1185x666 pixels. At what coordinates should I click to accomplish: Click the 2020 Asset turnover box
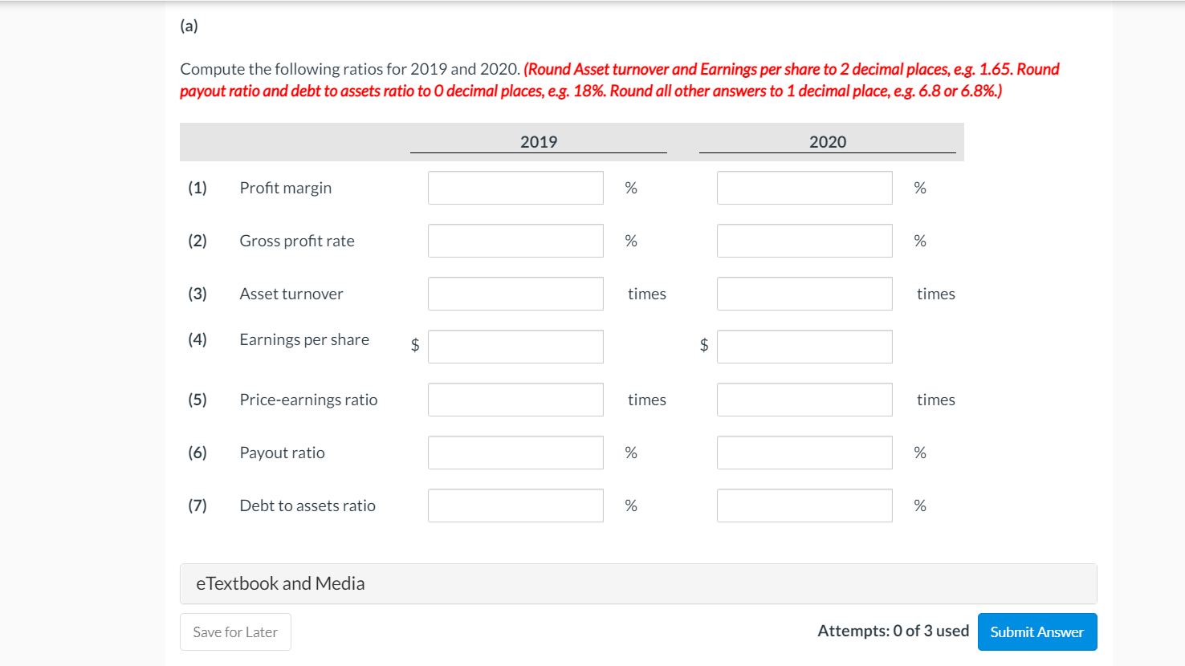(x=804, y=293)
